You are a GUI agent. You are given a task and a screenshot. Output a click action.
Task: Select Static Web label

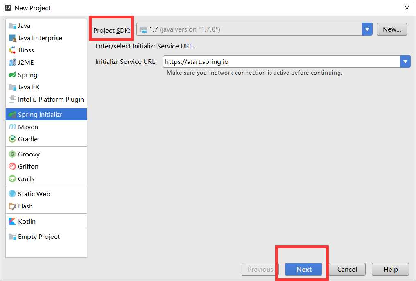tap(34, 194)
